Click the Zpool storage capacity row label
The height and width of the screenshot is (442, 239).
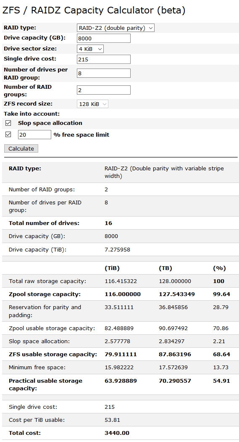45,294
